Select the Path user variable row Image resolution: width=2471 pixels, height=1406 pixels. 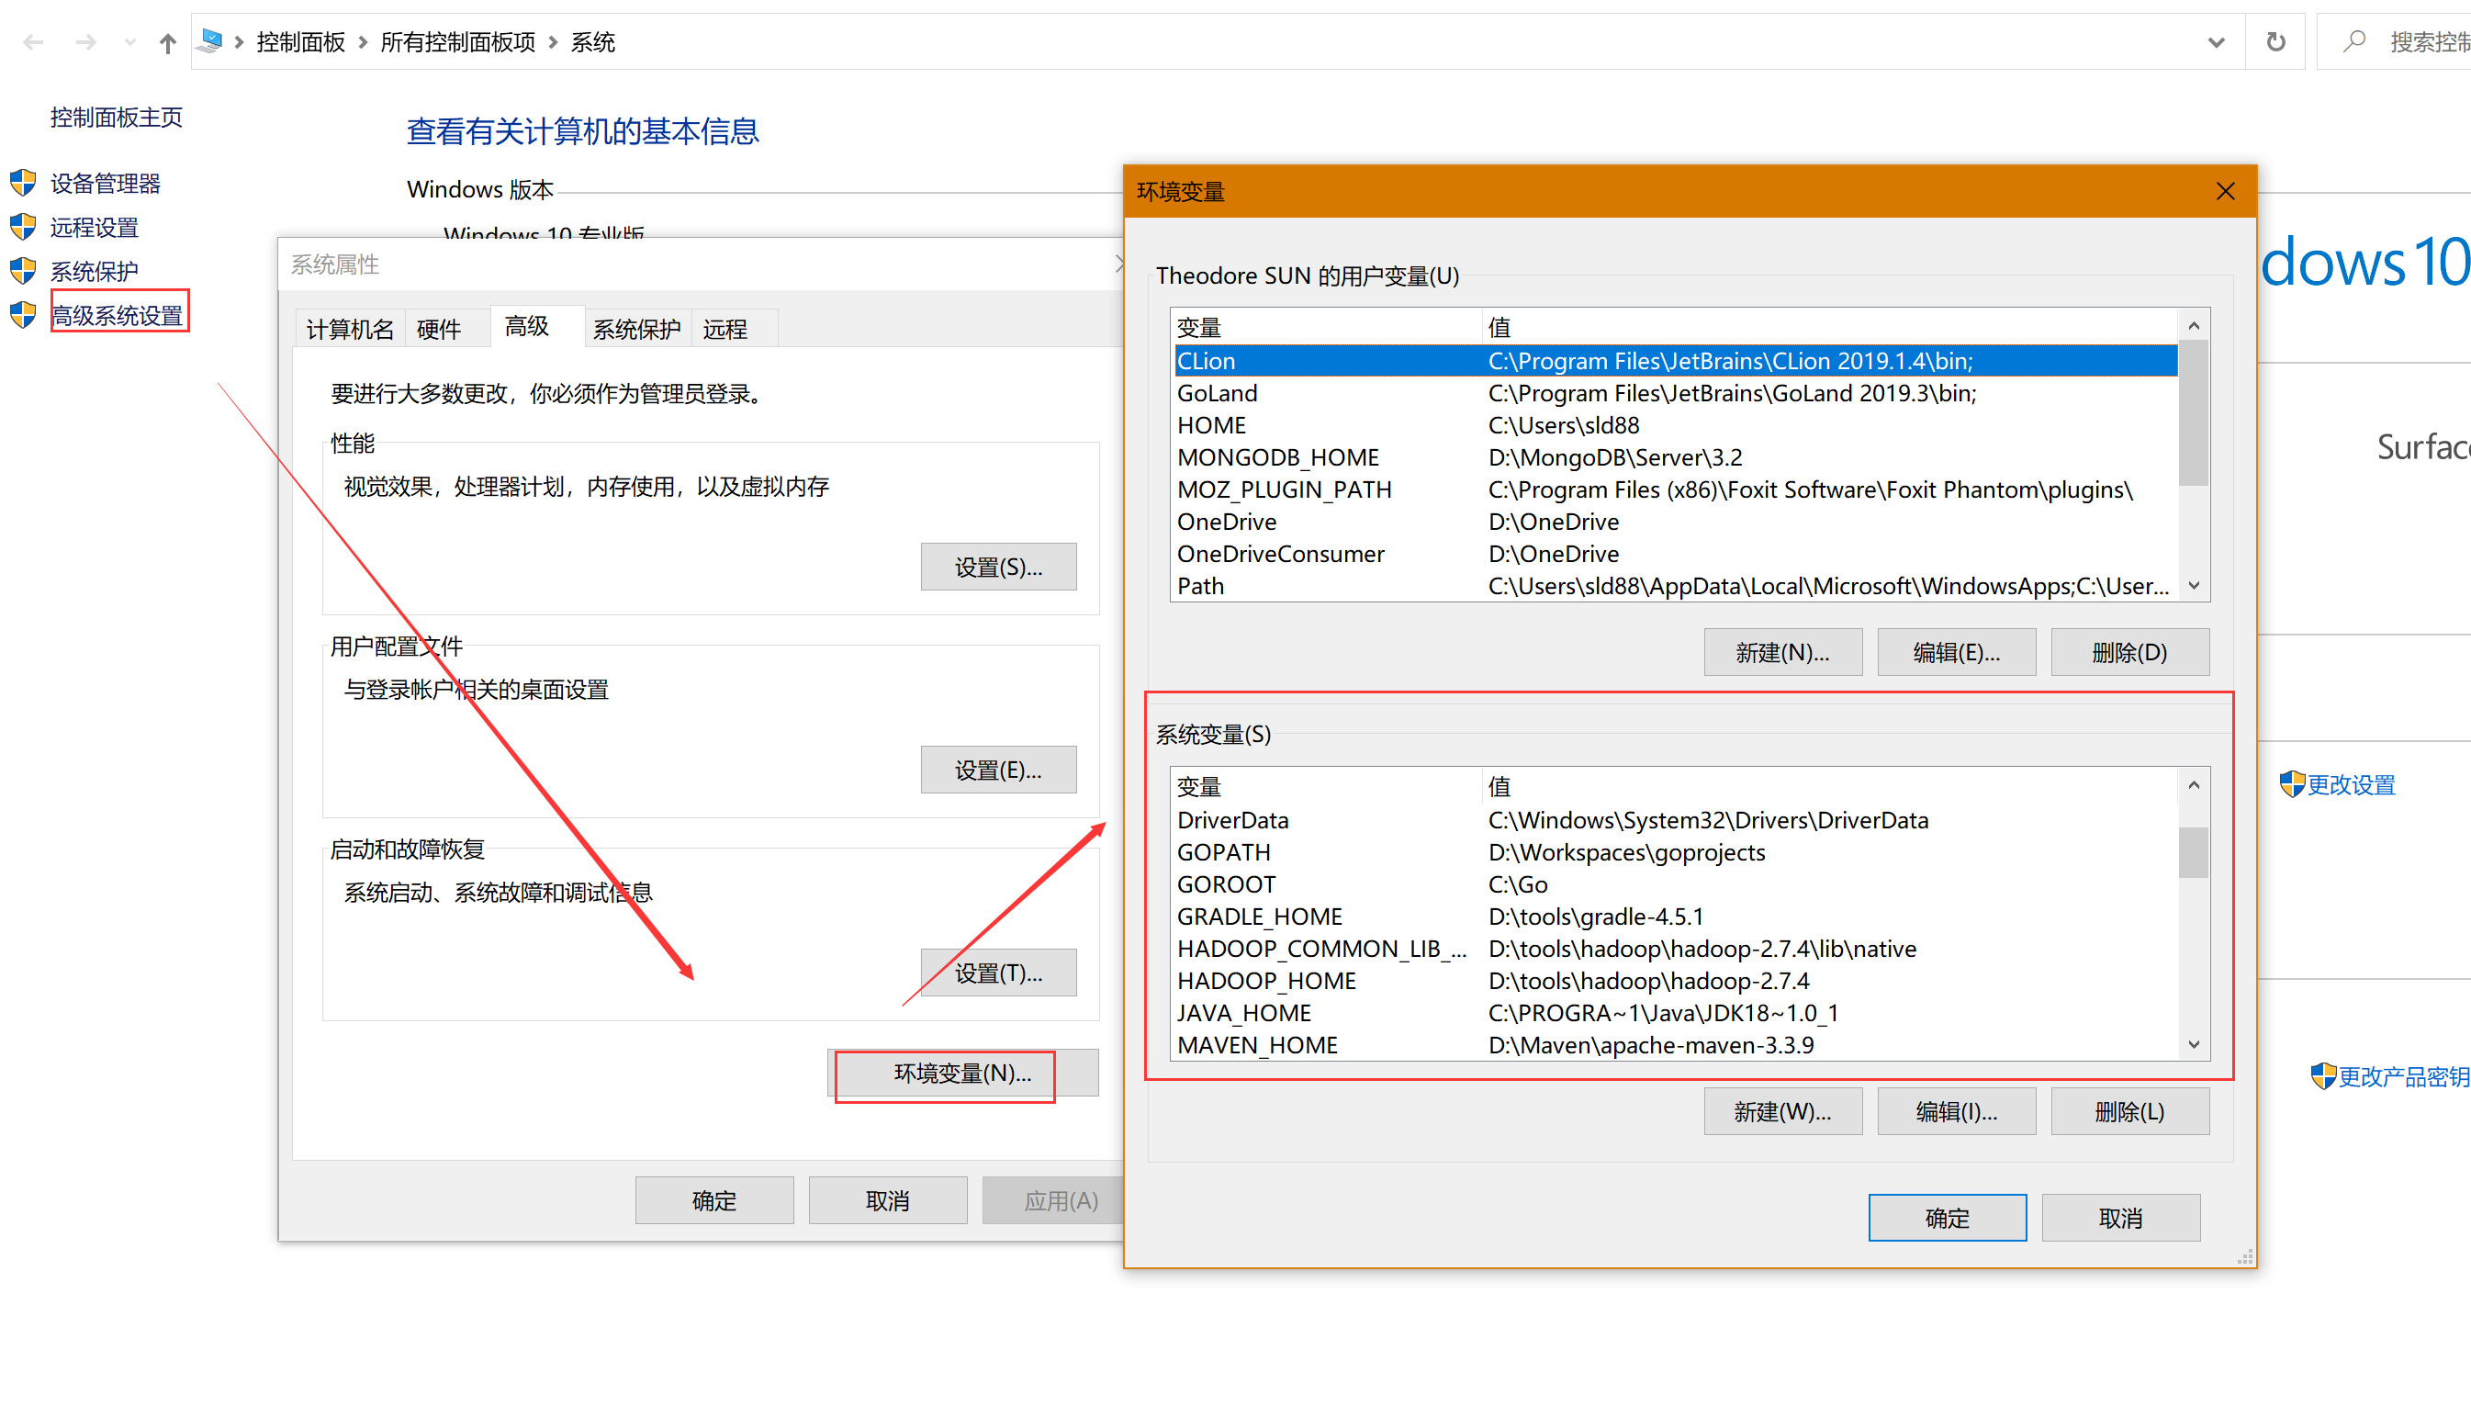[1675, 586]
